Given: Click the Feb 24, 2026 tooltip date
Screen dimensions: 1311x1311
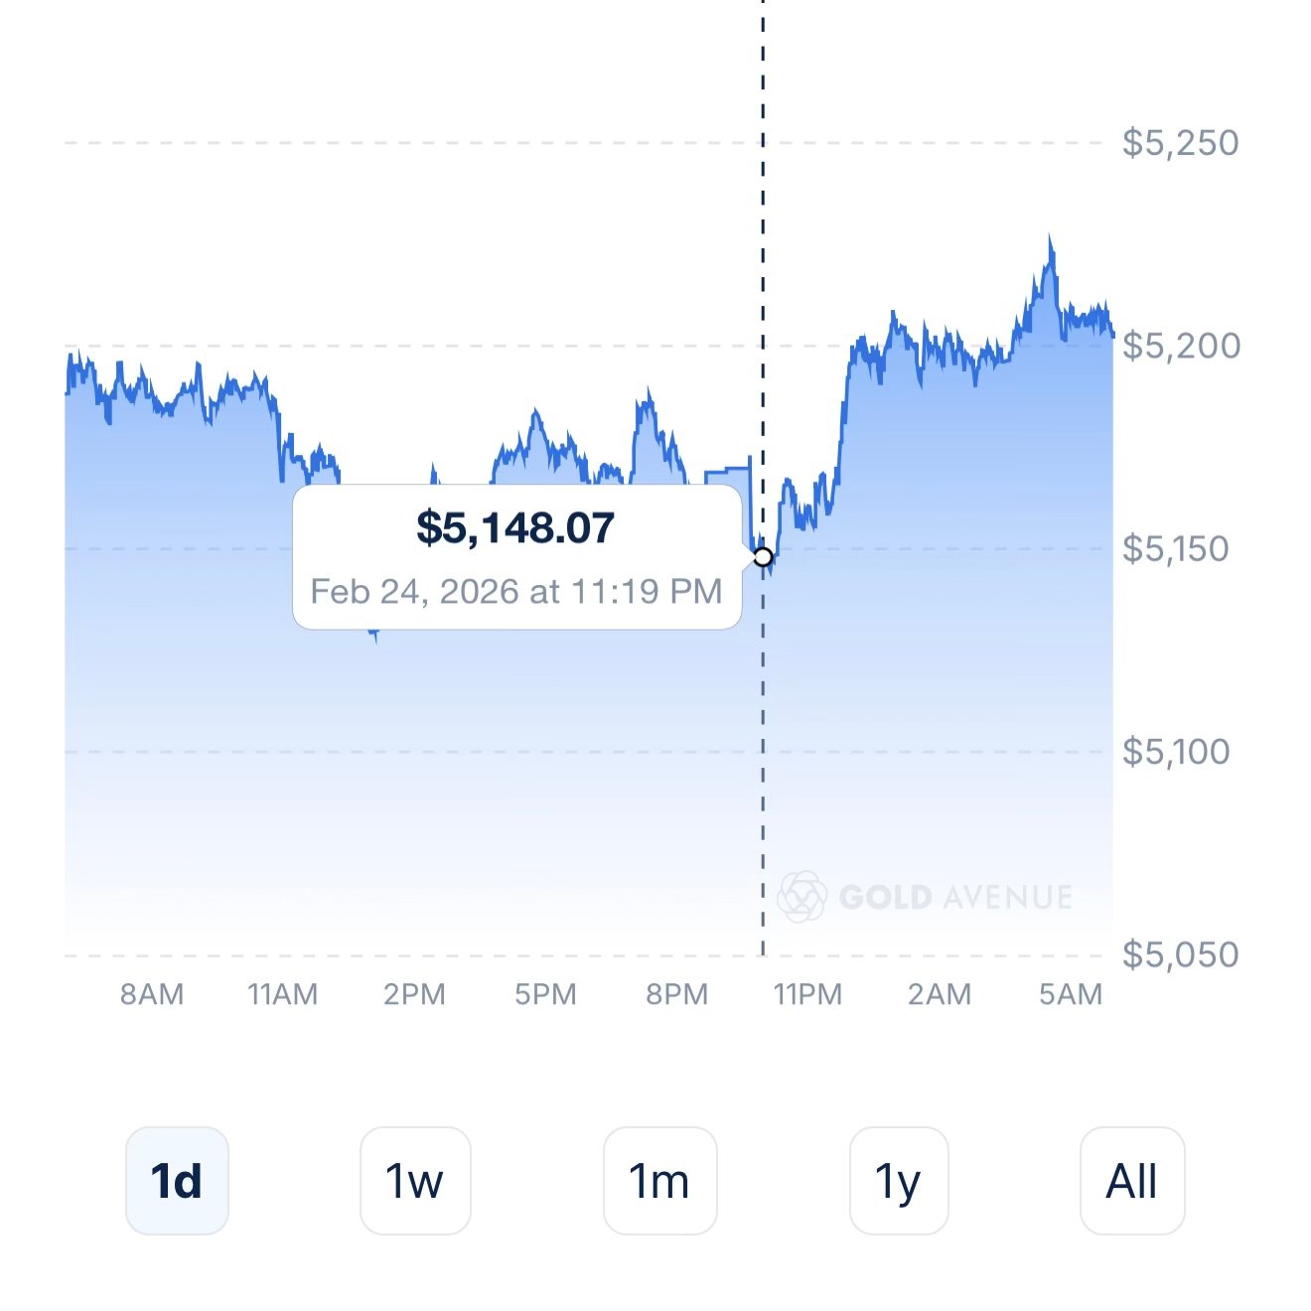Looking at the screenshot, I should point(515,592).
